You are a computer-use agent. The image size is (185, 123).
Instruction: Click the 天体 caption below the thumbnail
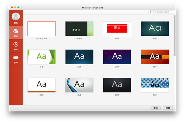click(117, 67)
